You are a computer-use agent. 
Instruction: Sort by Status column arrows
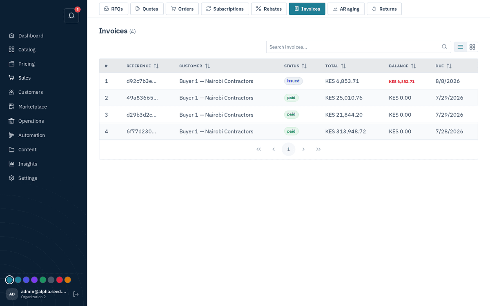(x=304, y=66)
